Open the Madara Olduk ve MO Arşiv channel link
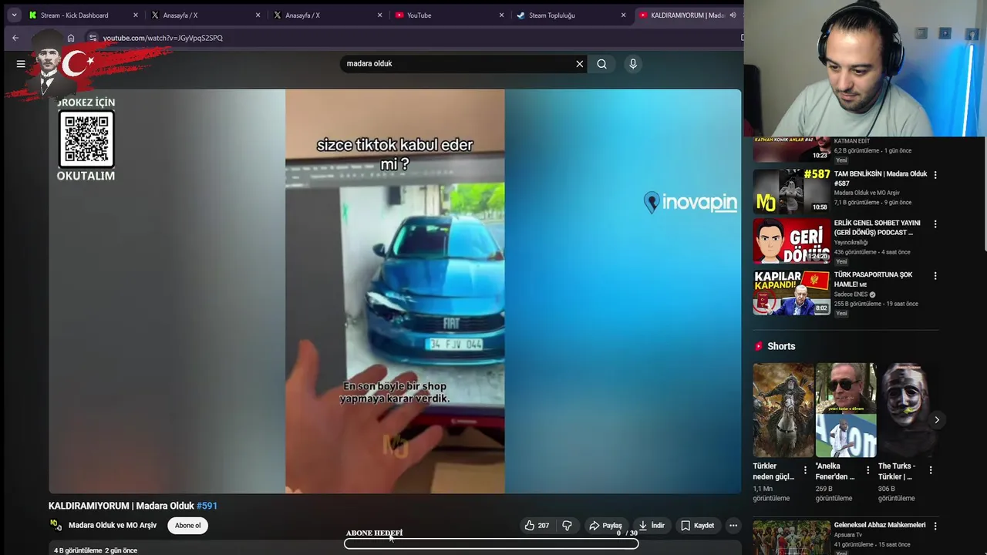 point(113,526)
